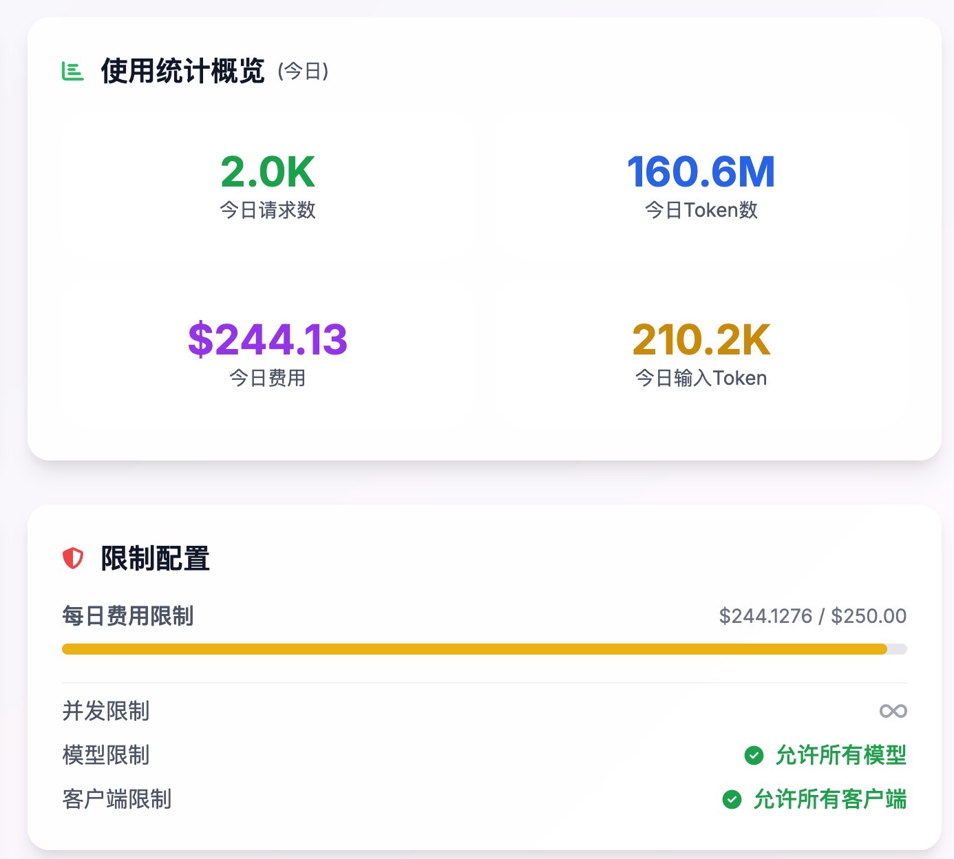Click the yellow daily cost progress bar
954x859 pixels.
474,649
